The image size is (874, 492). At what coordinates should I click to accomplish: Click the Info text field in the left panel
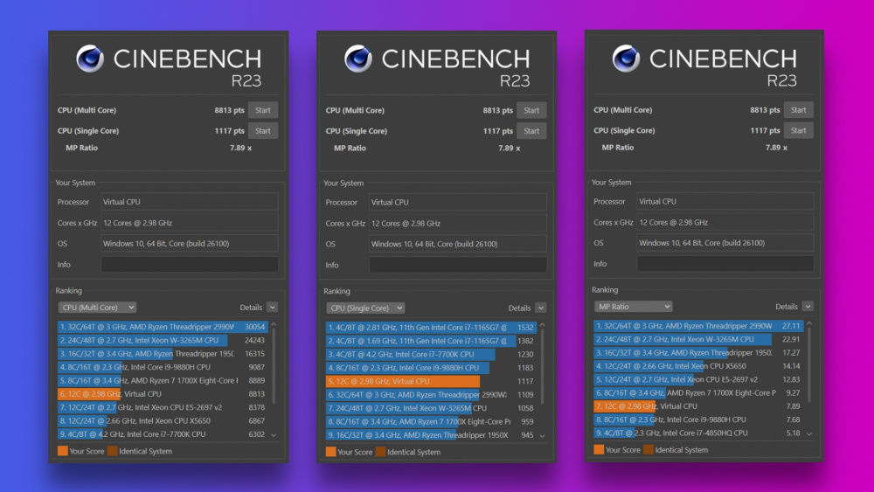(x=190, y=264)
